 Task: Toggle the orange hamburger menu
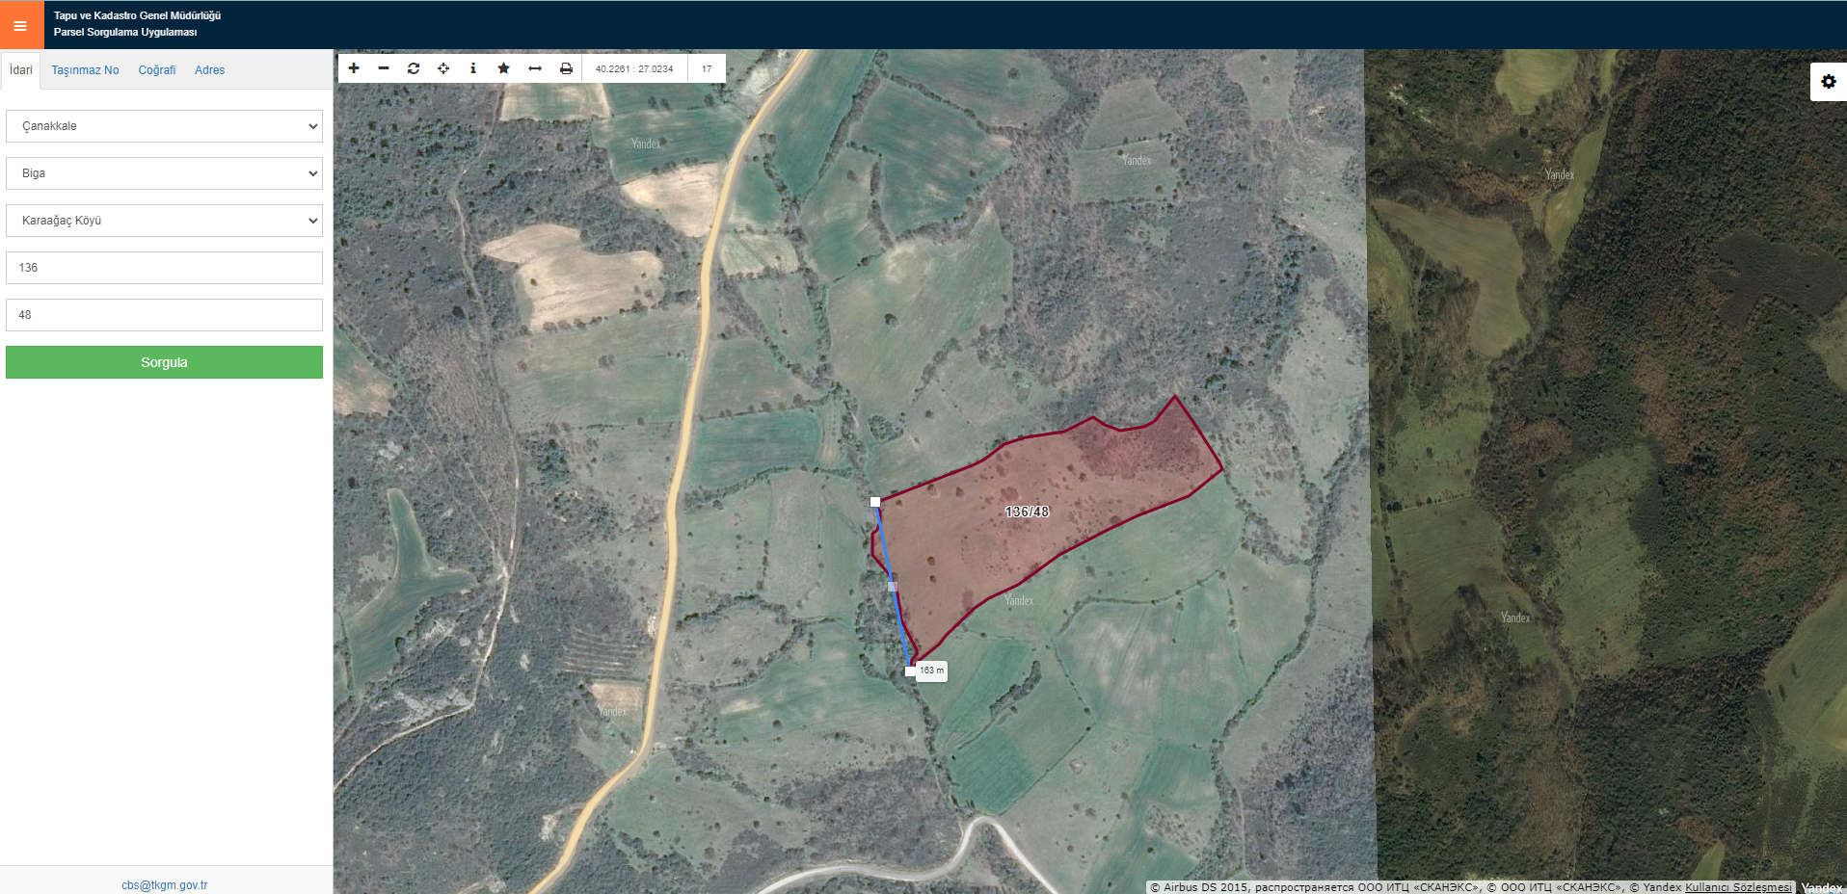[21, 25]
